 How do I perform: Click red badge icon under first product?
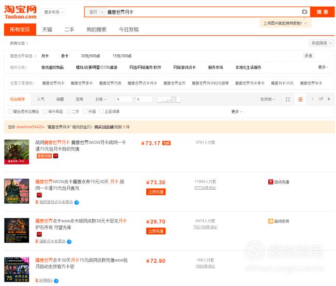coord(55,156)
